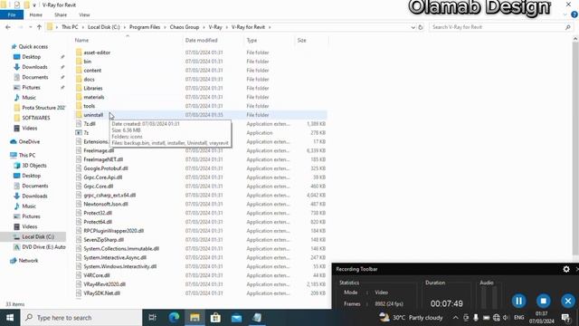Select the RPCPluginWrapper2020.dll file
The height and width of the screenshot is (326, 579).
(113, 231)
